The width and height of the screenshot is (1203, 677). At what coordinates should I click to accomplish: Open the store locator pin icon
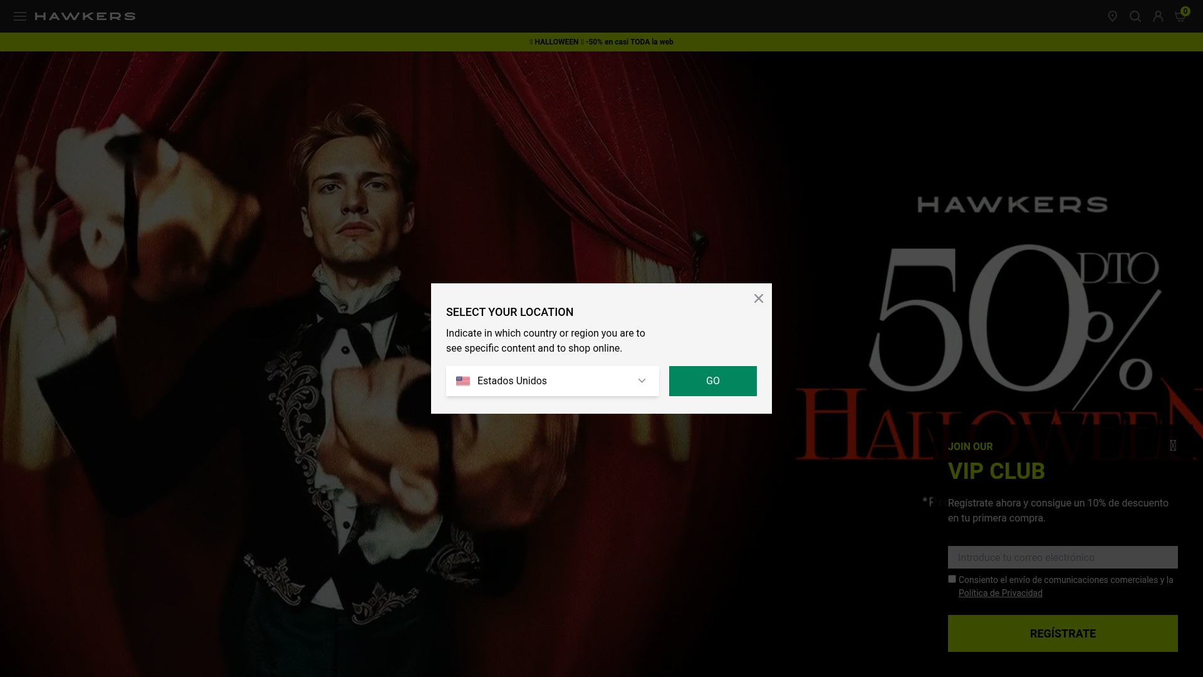pos(1113,16)
